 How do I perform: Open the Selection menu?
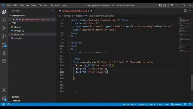tap(24, 5)
